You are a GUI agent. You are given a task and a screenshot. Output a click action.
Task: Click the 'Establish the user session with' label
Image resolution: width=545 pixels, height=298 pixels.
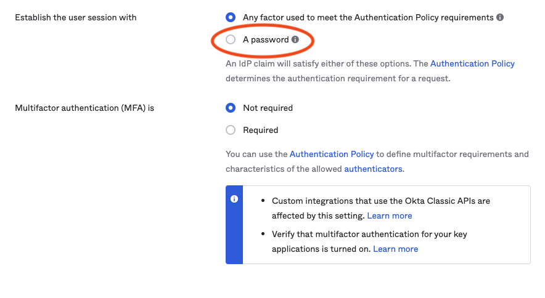pos(76,17)
